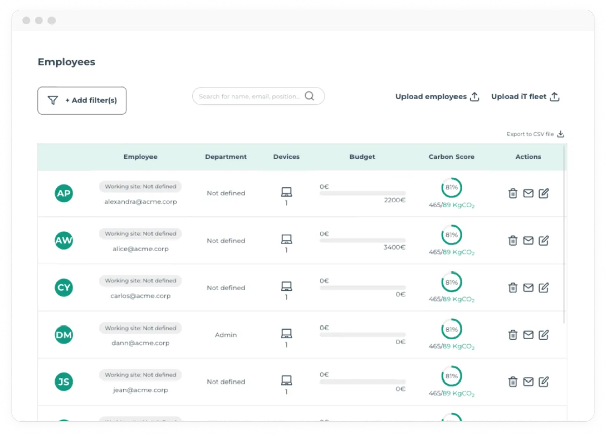This screenshot has height=435, width=606.
Task: Delete dann@acme.corp using trash icon
Action: pyautogui.click(x=513, y=335)
